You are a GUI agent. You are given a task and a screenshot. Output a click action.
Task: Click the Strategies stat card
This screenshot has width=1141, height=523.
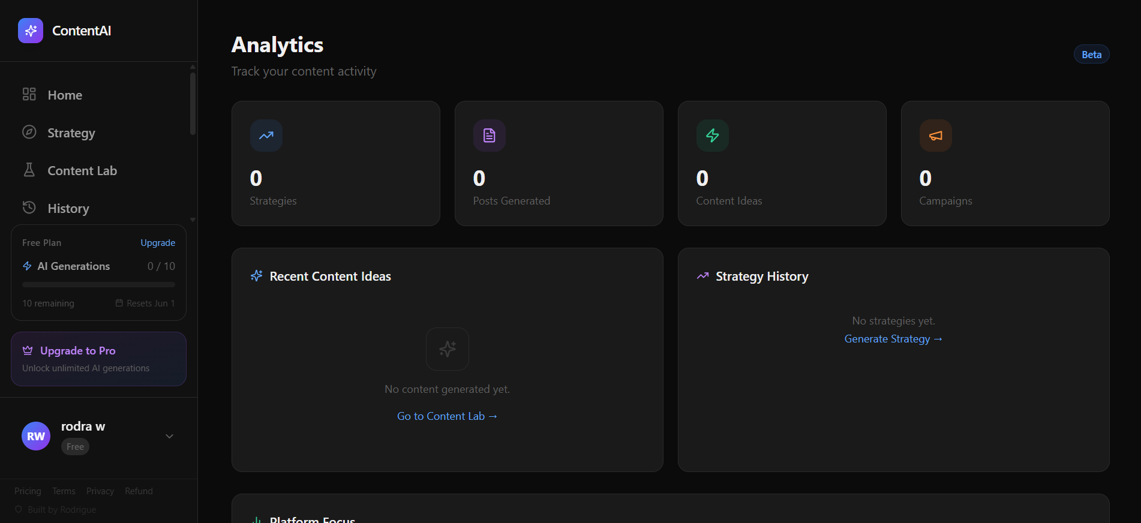tap(336, 163)
